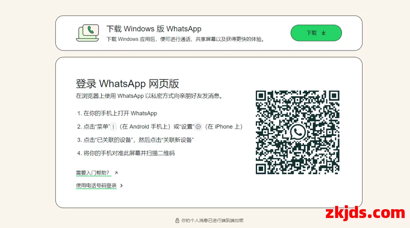Click the chevron next to 使用电话号码登录

pos(121,186)
